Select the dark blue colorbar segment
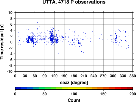136x102 pixels. coord(18,88)
